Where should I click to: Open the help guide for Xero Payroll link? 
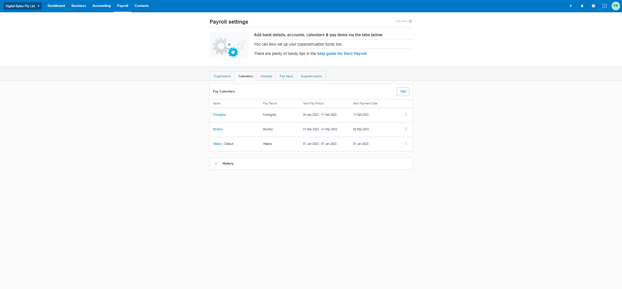point(342,54)
